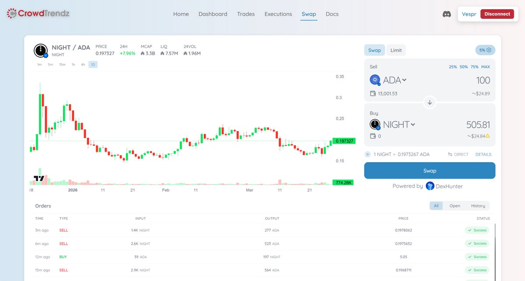Open the Executions page

pyautogui.click(x=278, y=14)
